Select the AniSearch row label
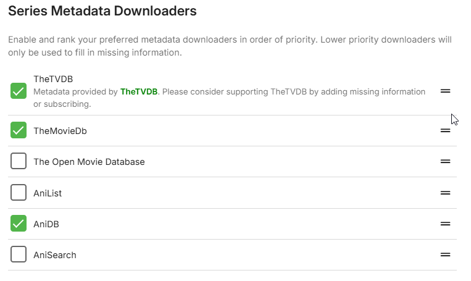The width and height of the screenshot is (471, 281). tap(55, 255)
